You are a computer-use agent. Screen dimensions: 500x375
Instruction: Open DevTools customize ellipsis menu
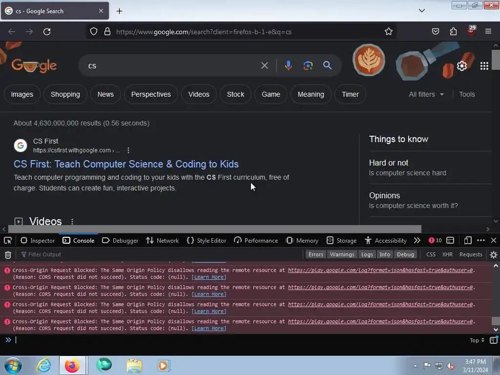(480, 240)
